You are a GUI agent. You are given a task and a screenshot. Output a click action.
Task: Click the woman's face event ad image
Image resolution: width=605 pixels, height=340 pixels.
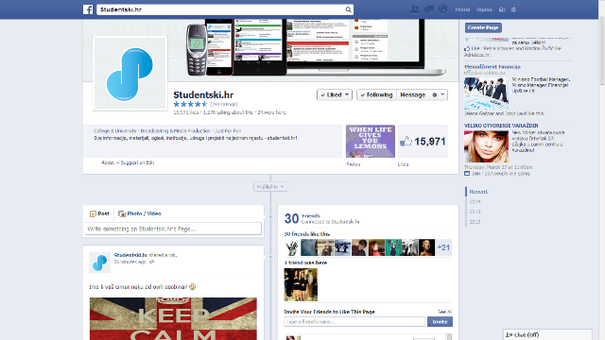coord(486,146)
